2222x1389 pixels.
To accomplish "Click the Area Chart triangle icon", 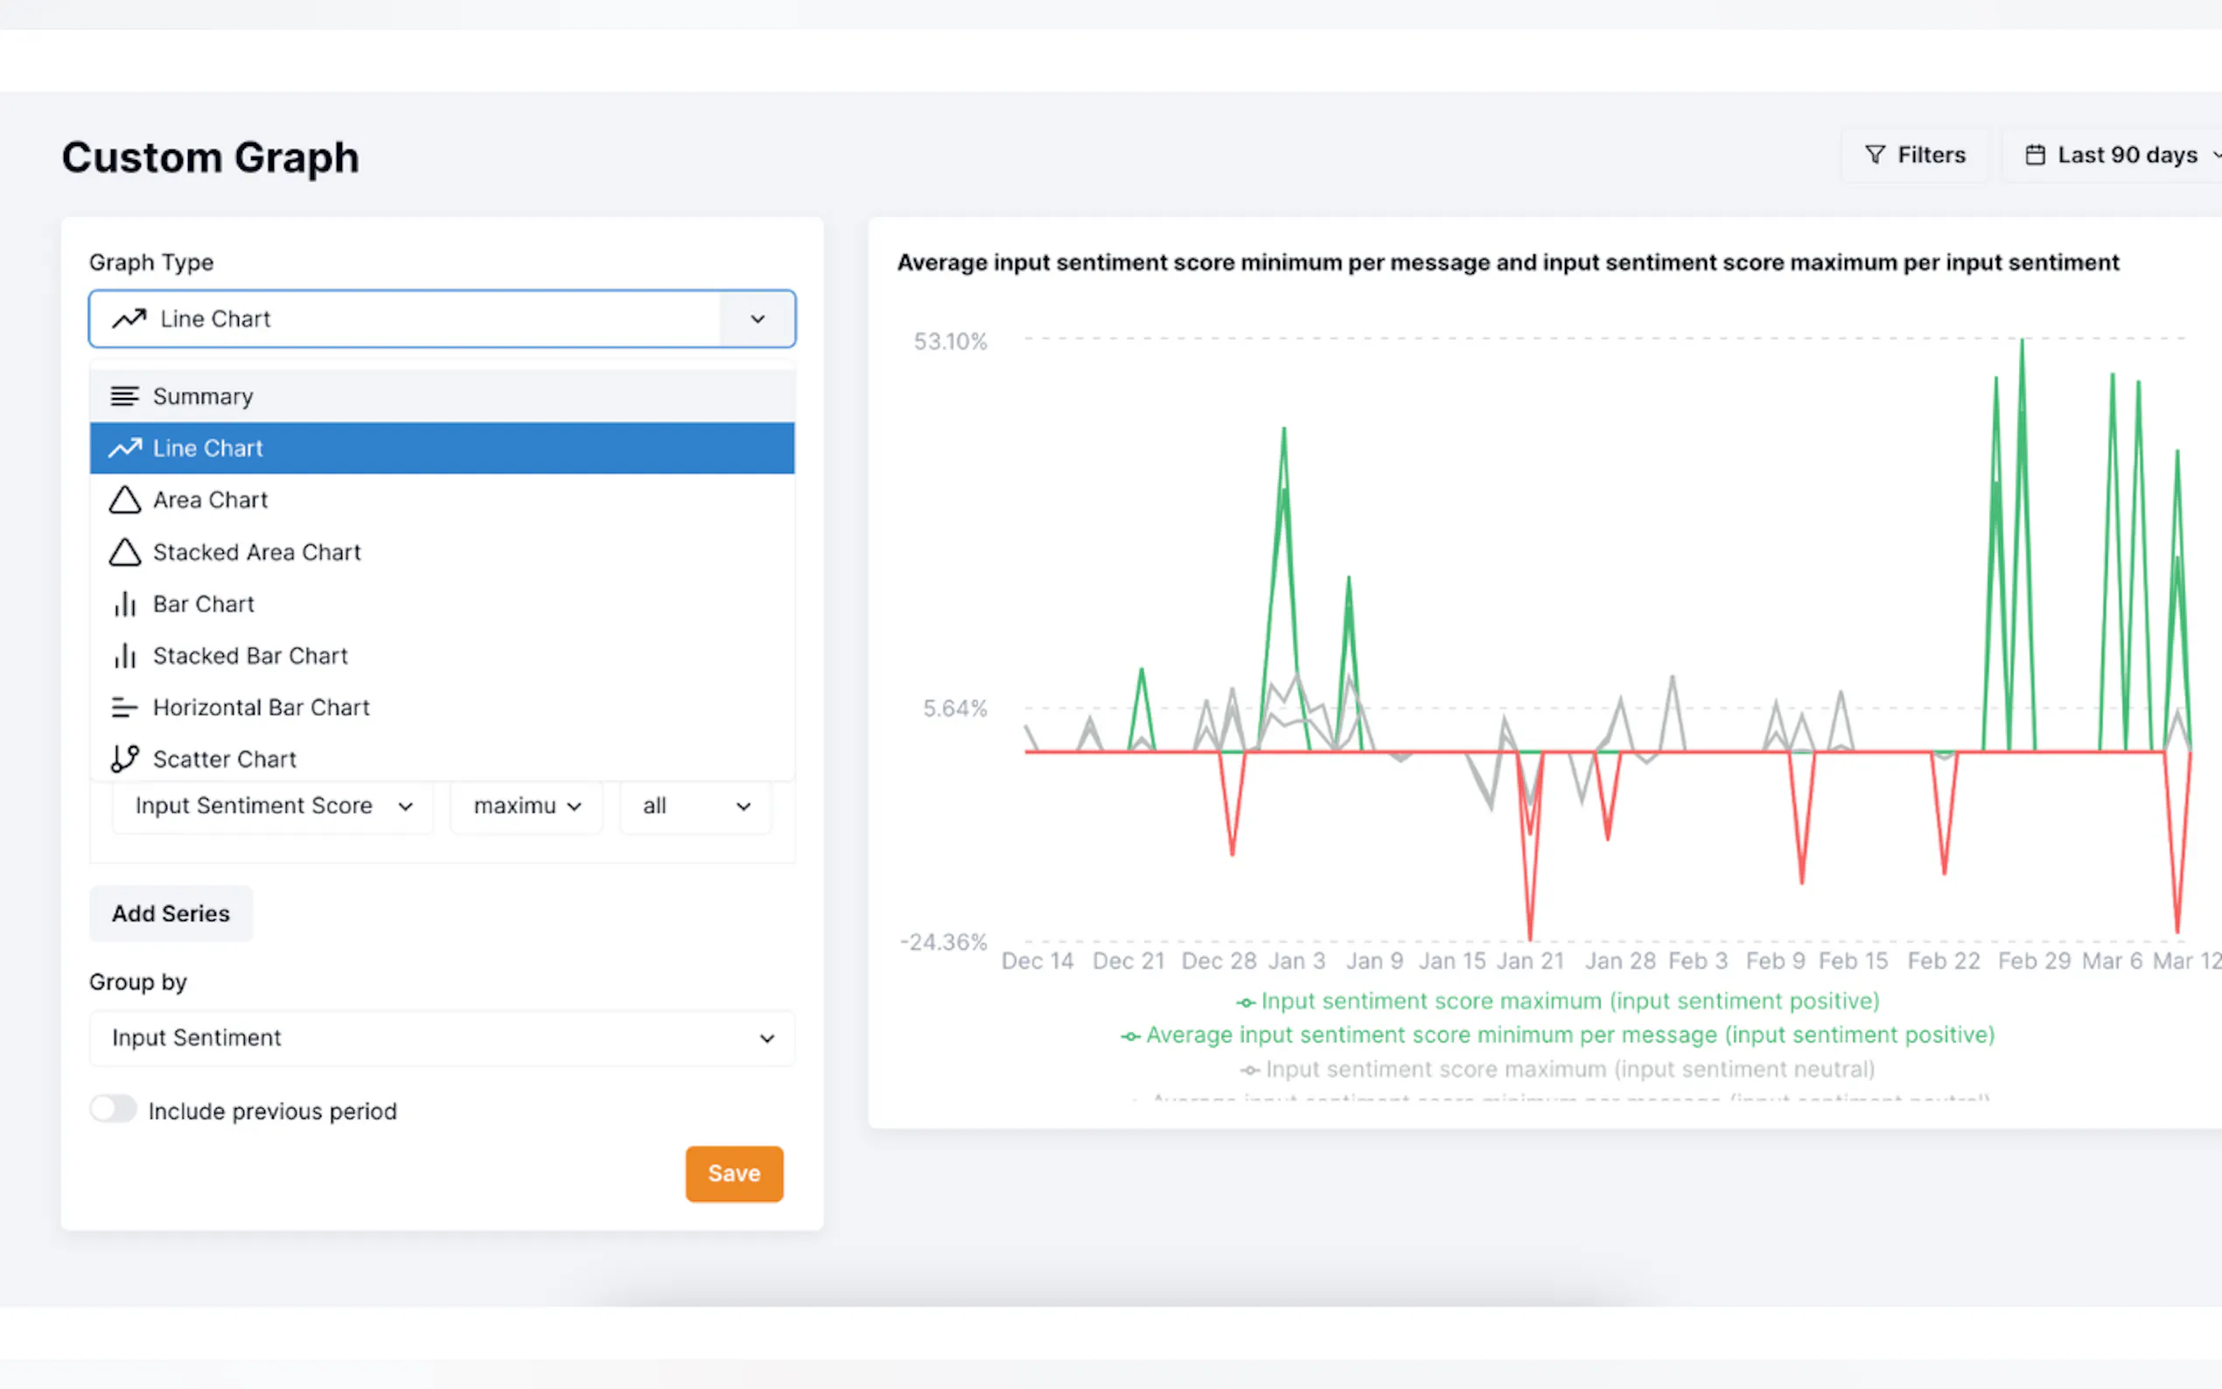I will pos(124,499).
